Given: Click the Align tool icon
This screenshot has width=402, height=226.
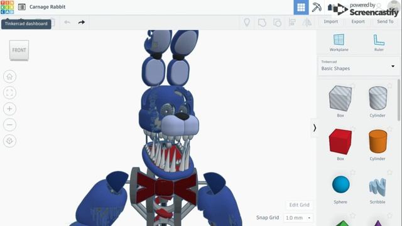Looking at the screenshot, I should (292, 23).
